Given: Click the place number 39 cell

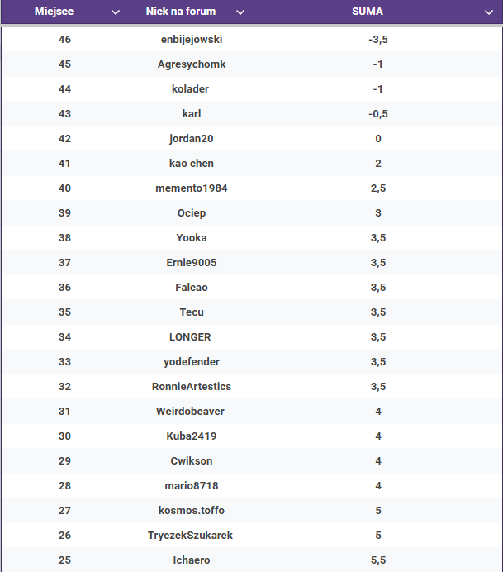Looking at the screenshot, I should pos(64,213).
